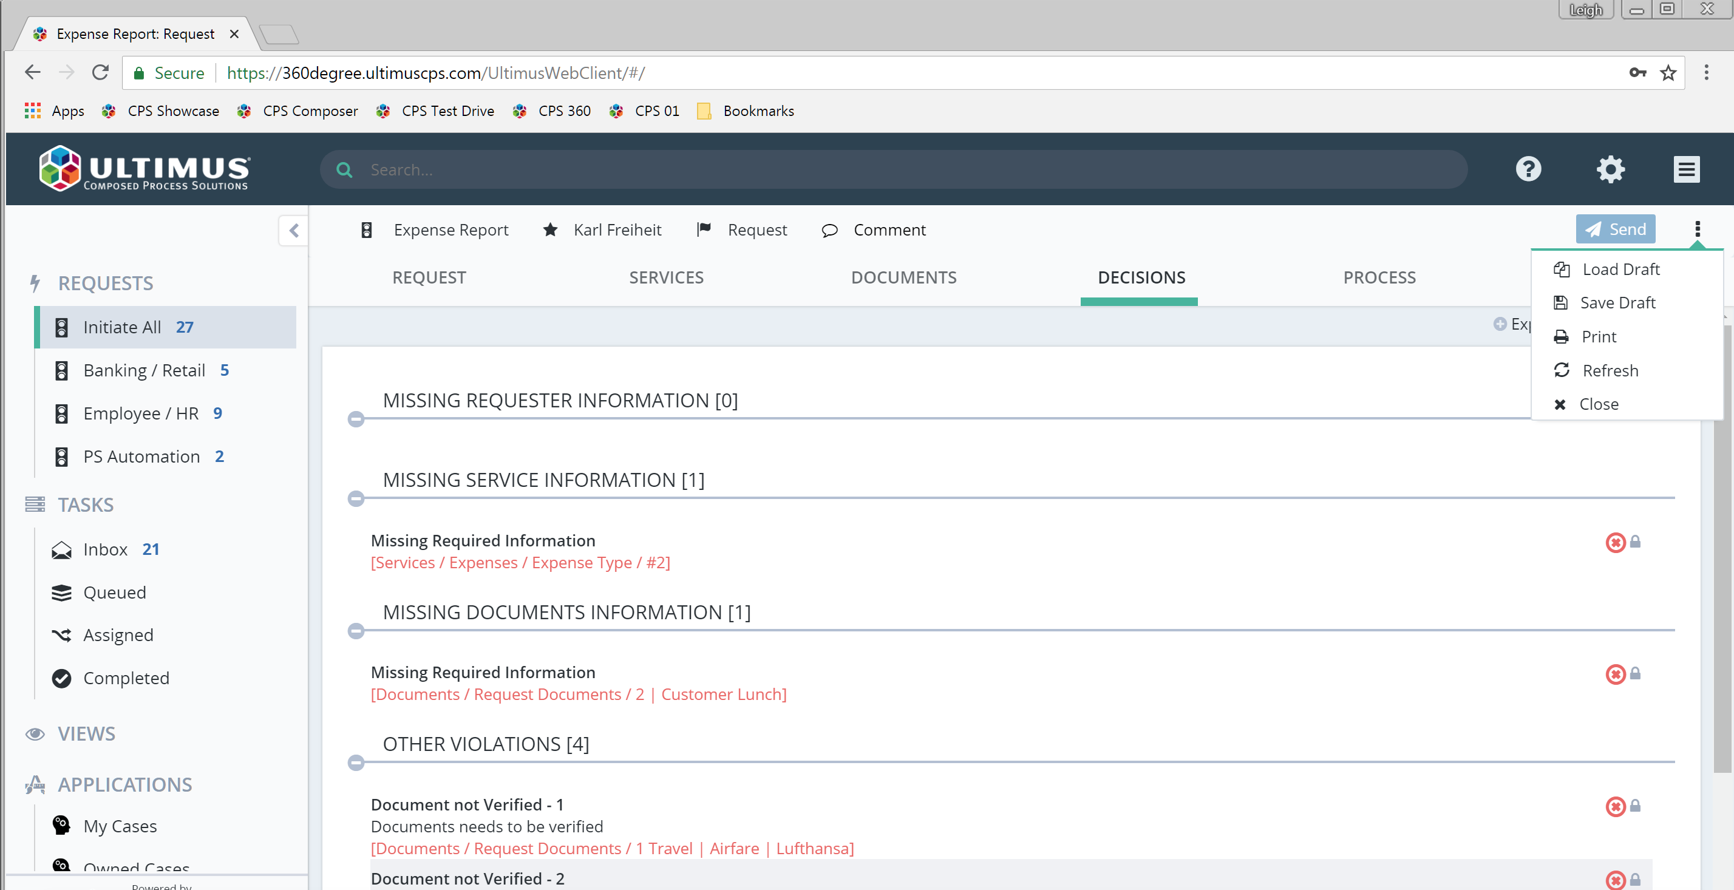The height and width of the screenshot is (890, 1734).
Task: Open the CPS Showcase bookmark
Action: [x=160, y=111]
